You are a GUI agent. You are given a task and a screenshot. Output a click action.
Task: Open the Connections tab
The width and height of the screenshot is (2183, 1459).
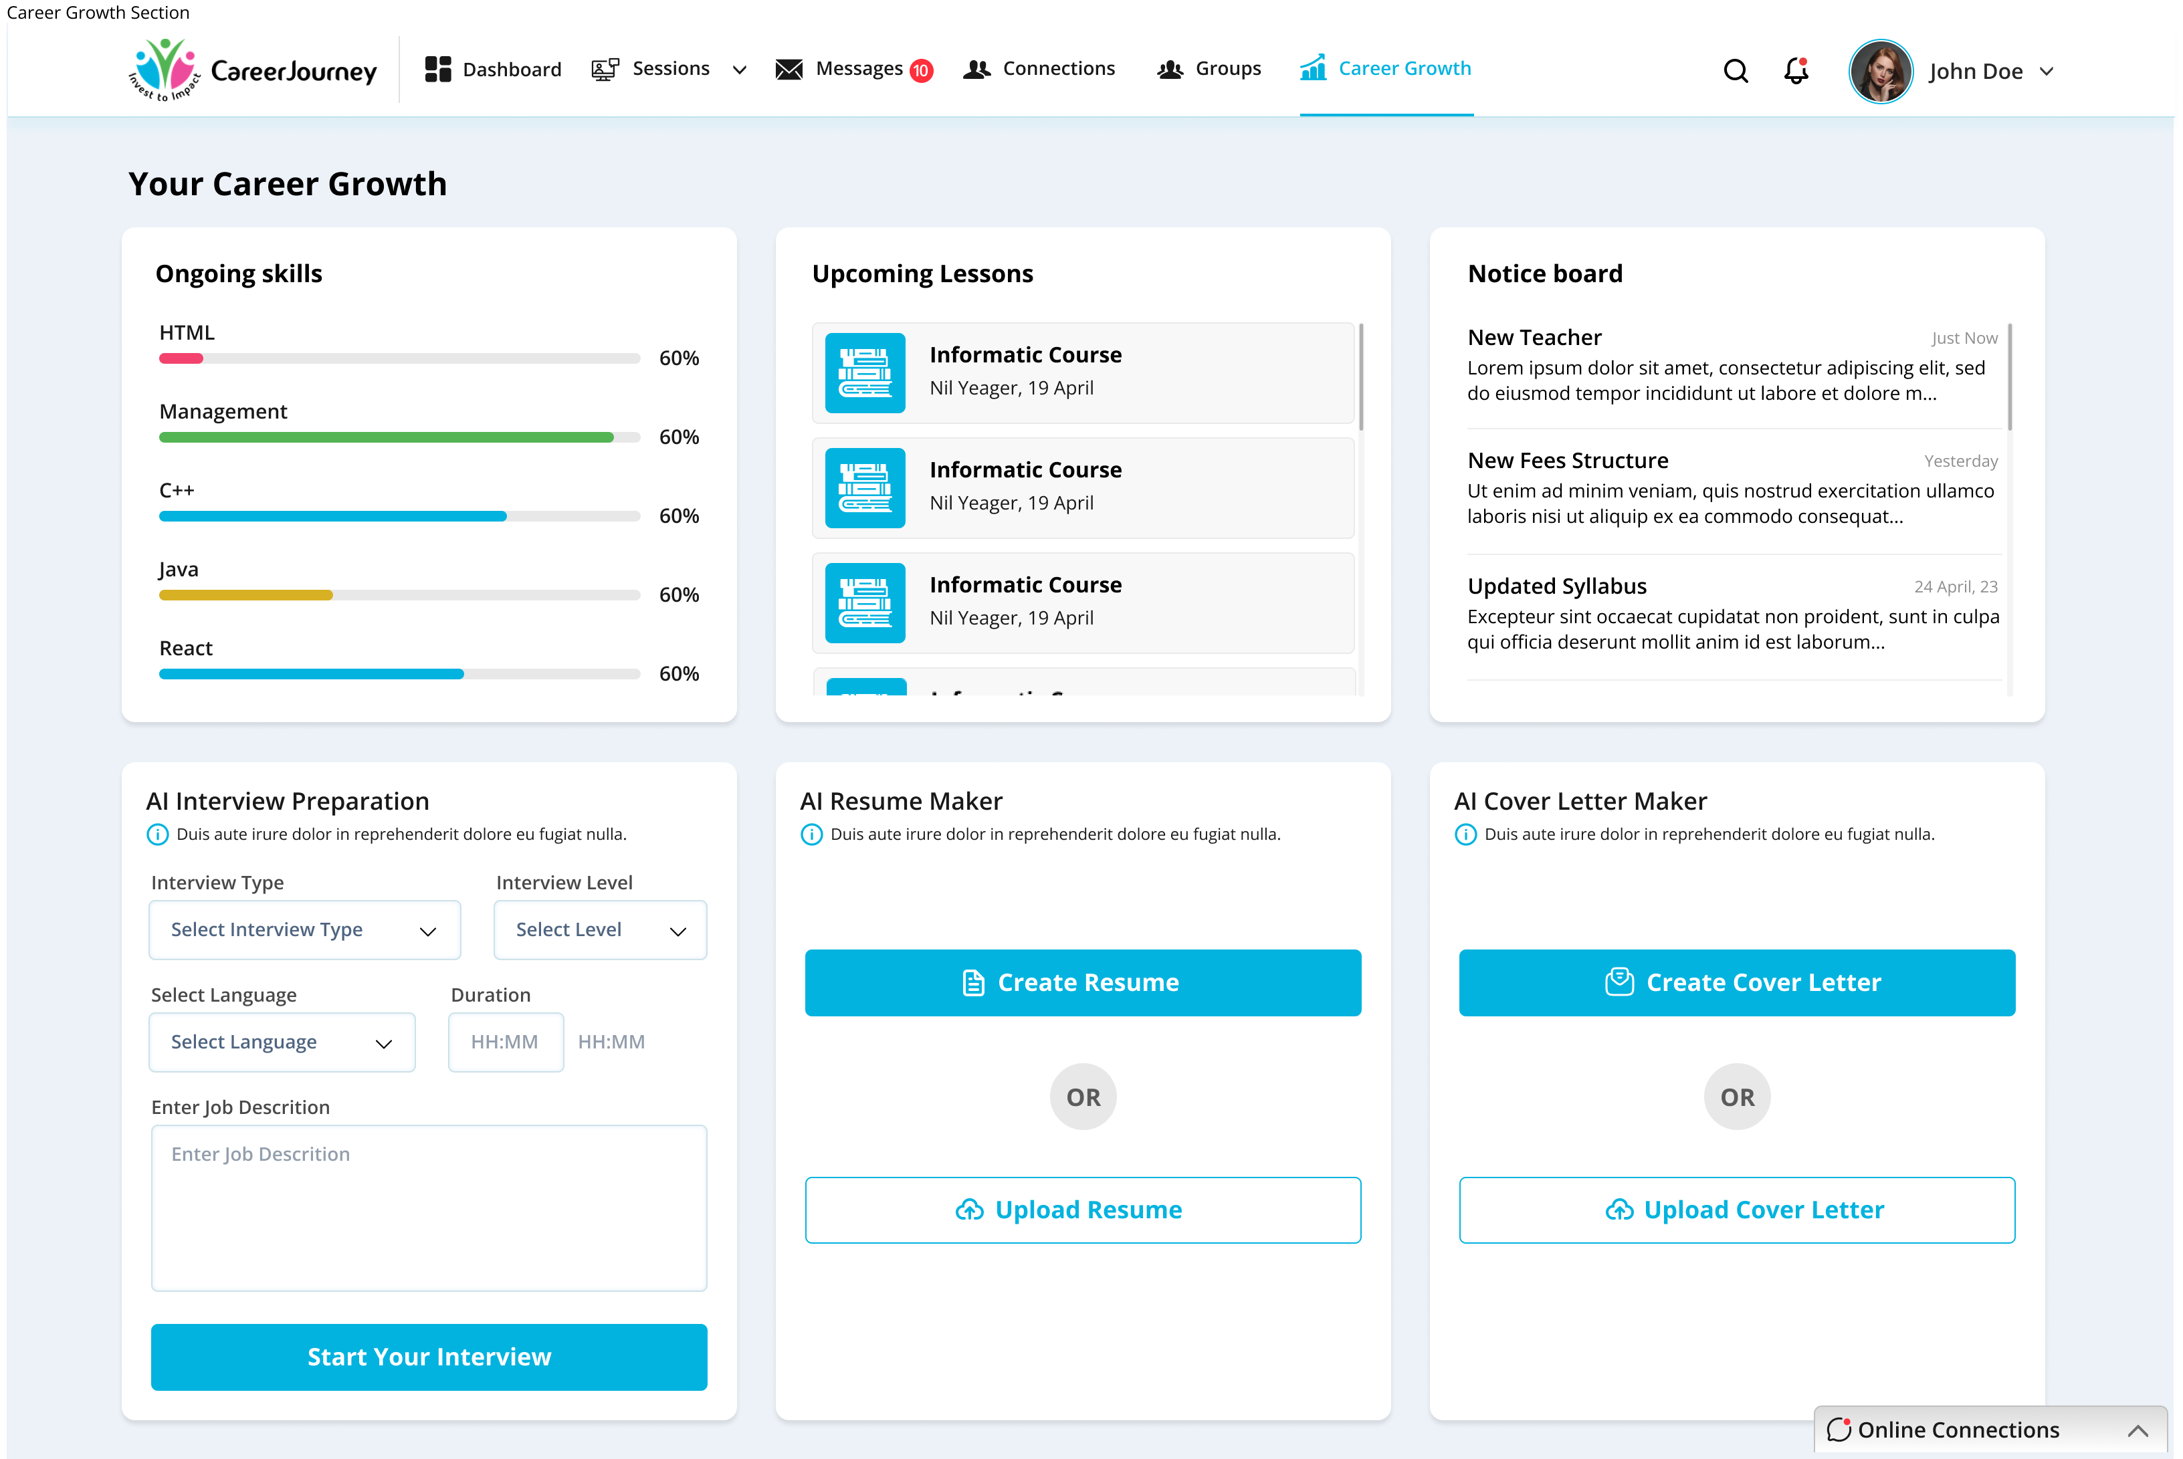tap(1039, 69)
